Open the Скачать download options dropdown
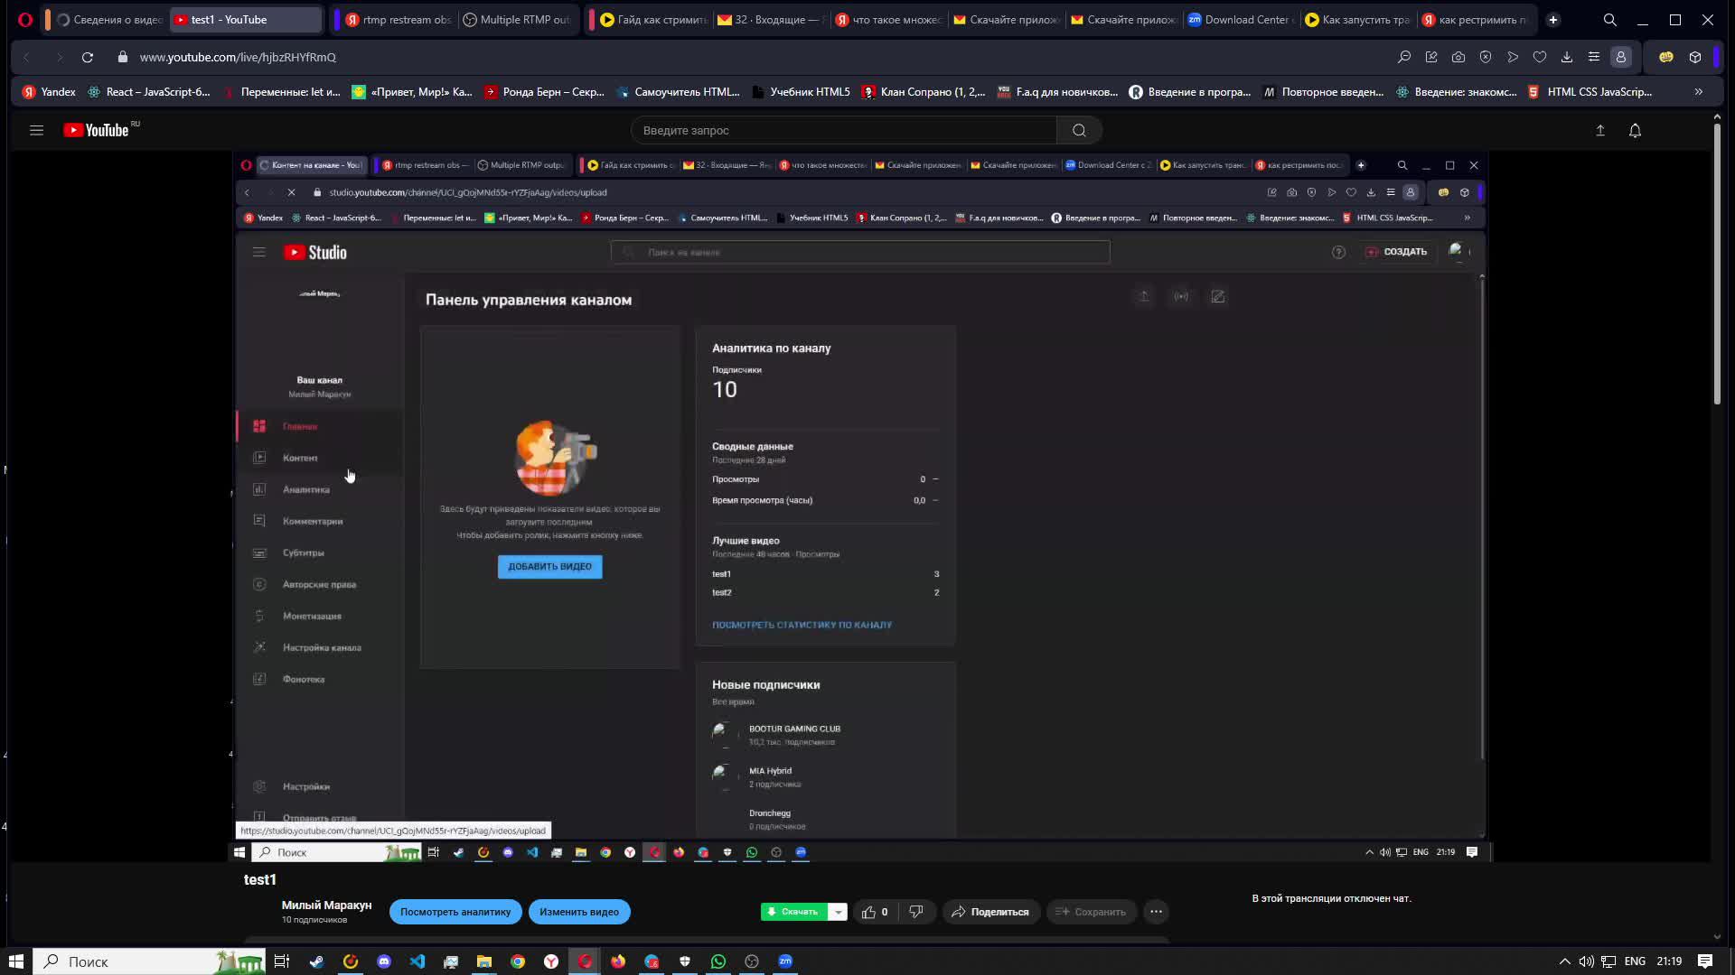1735x975 pixels. pos(839,912)
